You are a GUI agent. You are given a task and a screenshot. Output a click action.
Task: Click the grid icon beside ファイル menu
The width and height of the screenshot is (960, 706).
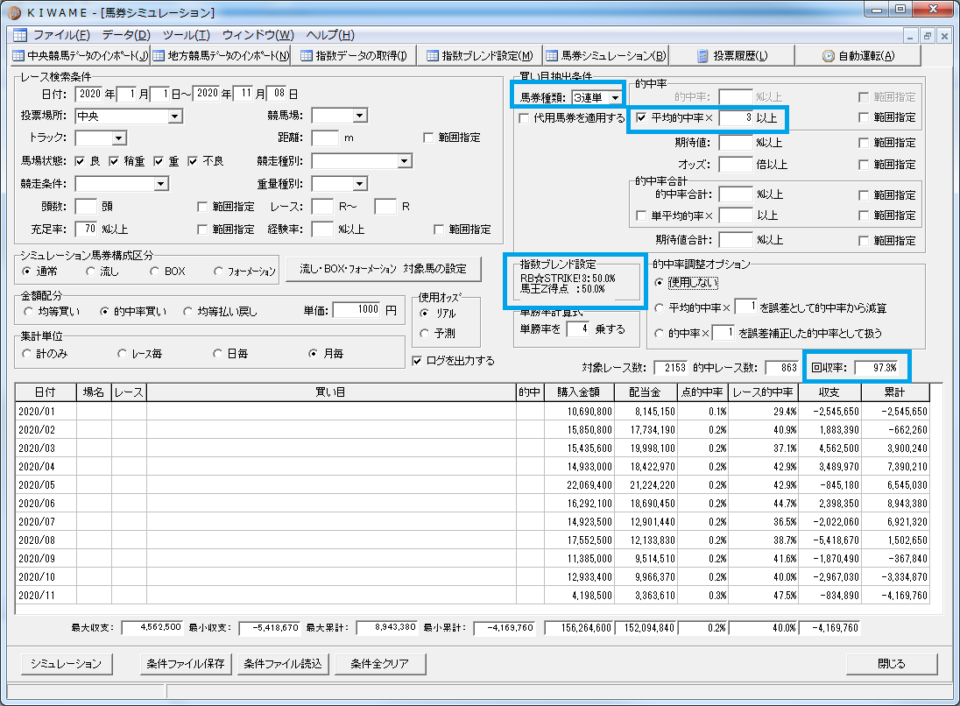pyautogui.click(x=19, y=35)
